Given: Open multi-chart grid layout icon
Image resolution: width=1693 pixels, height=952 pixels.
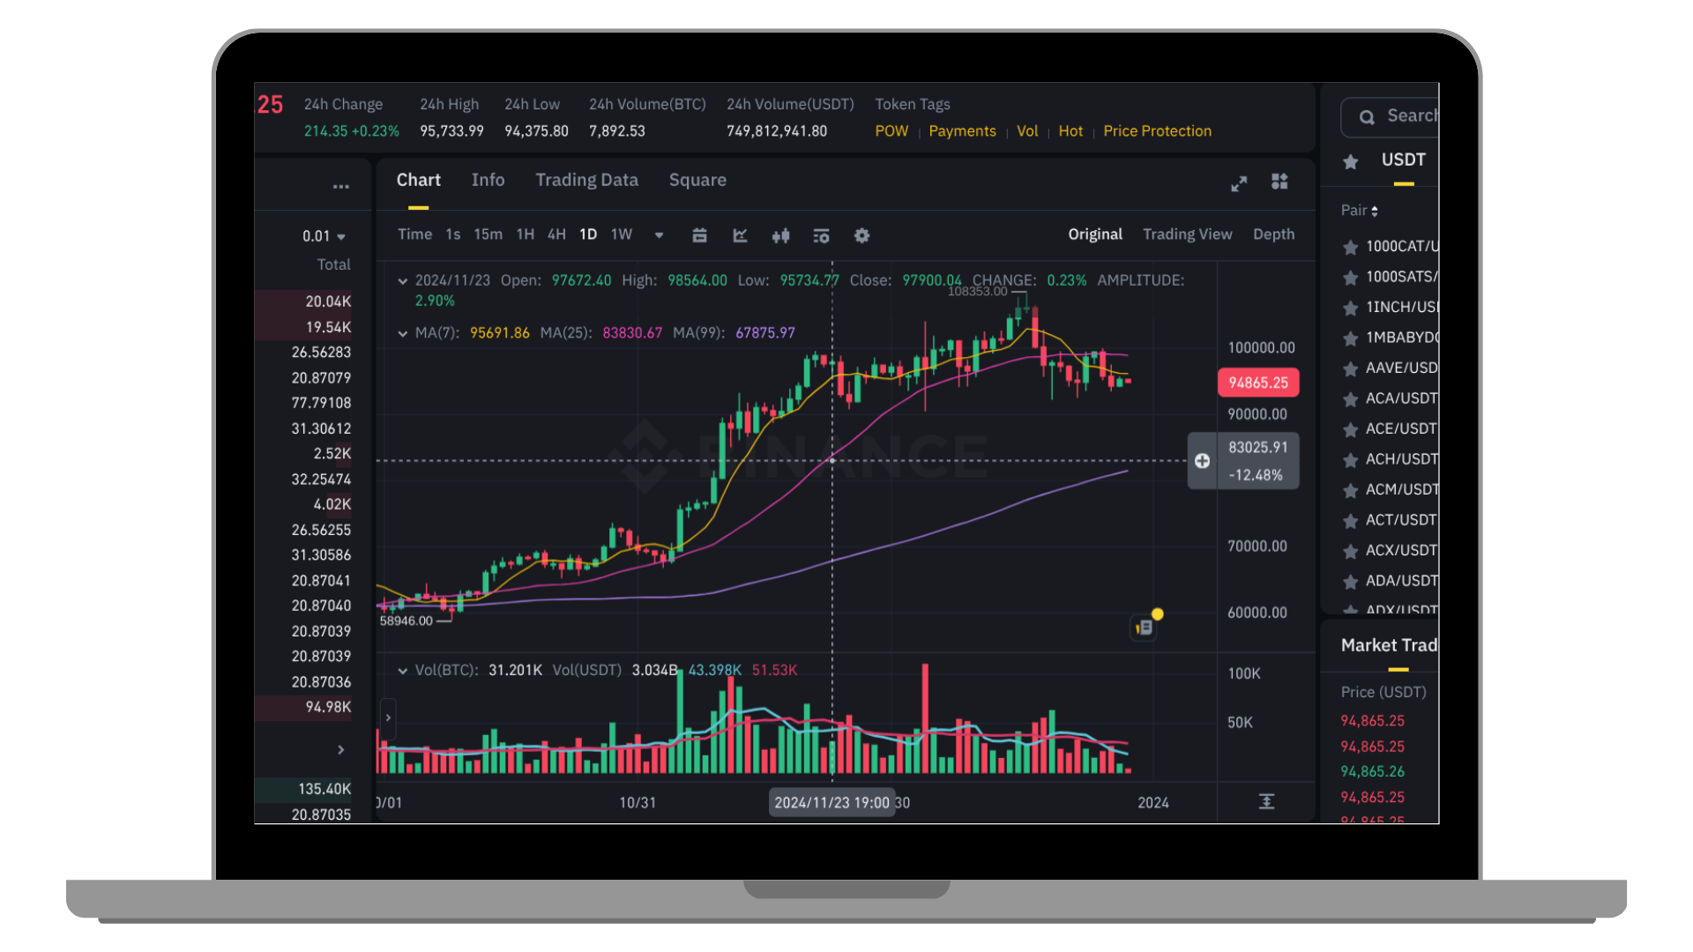Looking at the screenshot, I should point(1279,182).
